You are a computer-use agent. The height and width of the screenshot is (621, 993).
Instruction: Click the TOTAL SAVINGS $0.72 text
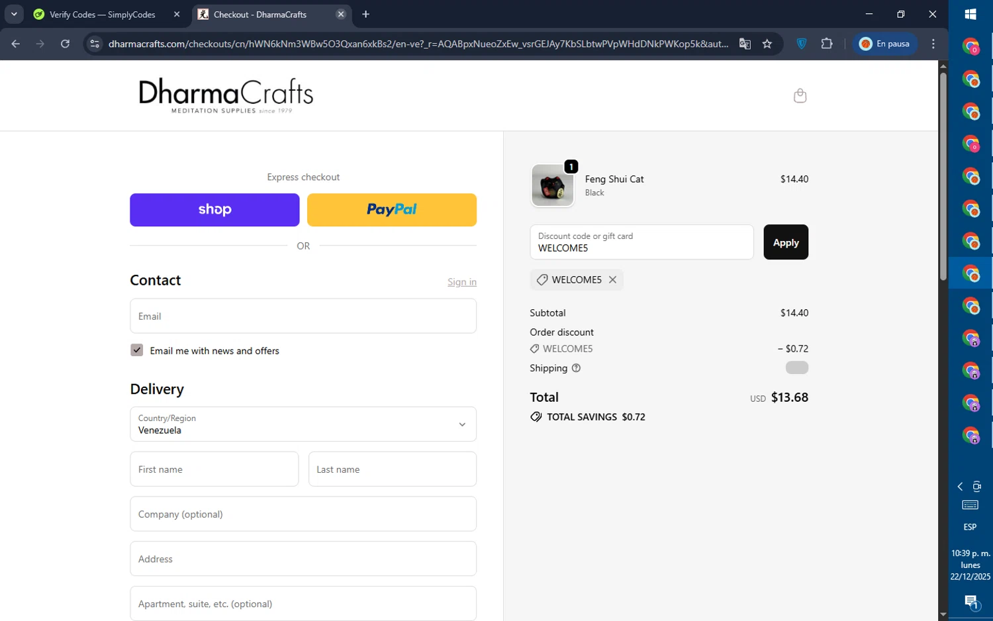596,417
